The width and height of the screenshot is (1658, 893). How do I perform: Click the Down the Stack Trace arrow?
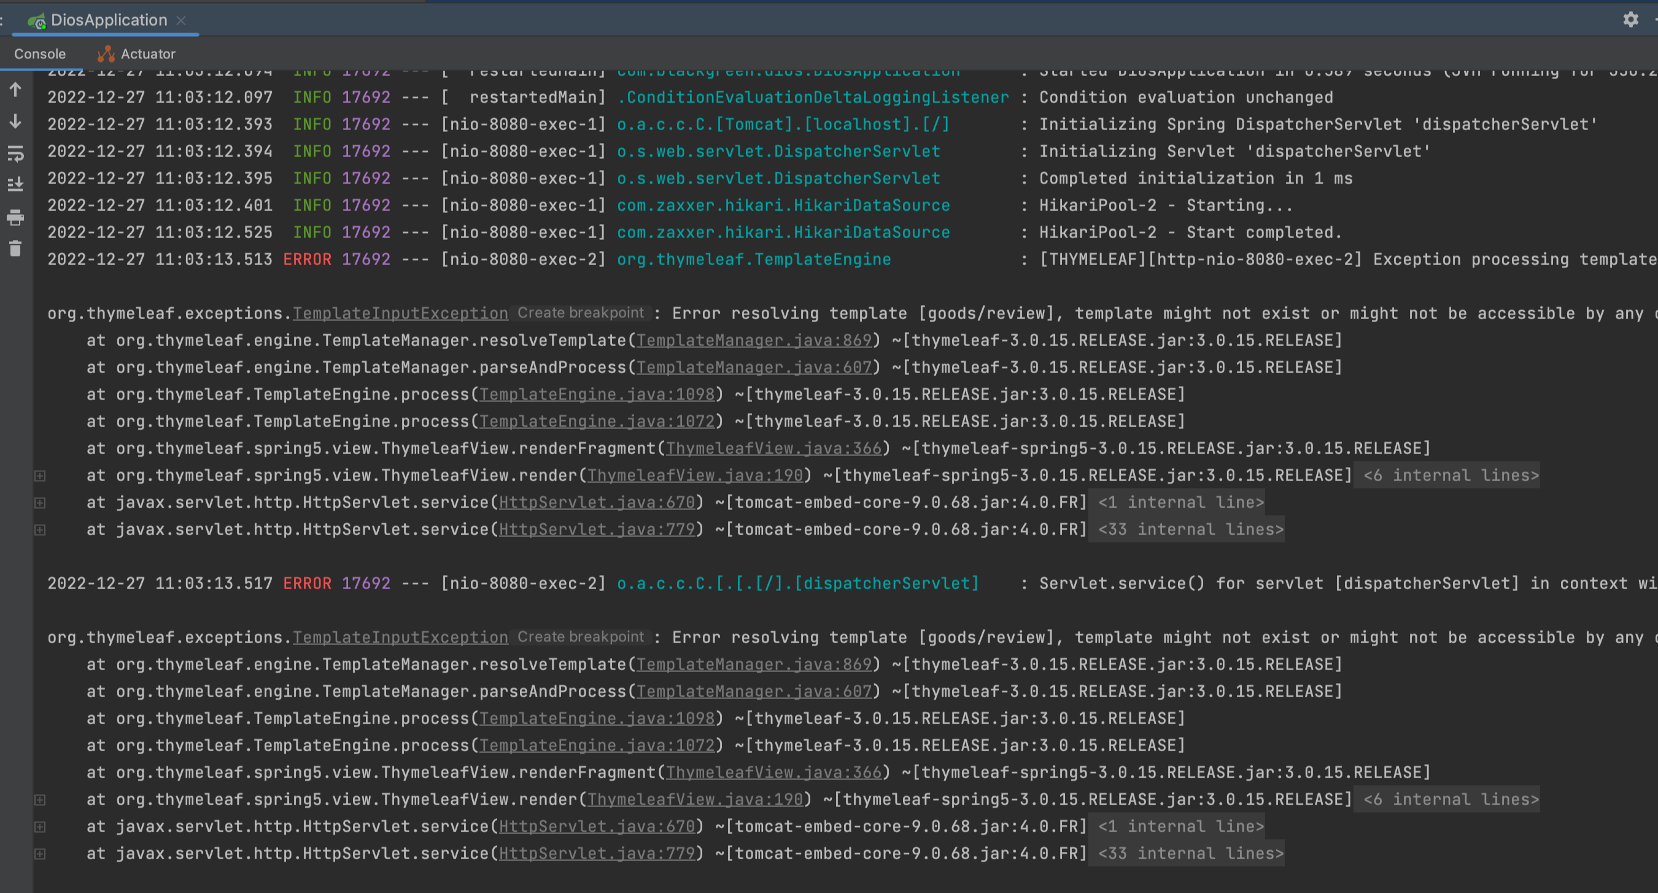[15, 121]
